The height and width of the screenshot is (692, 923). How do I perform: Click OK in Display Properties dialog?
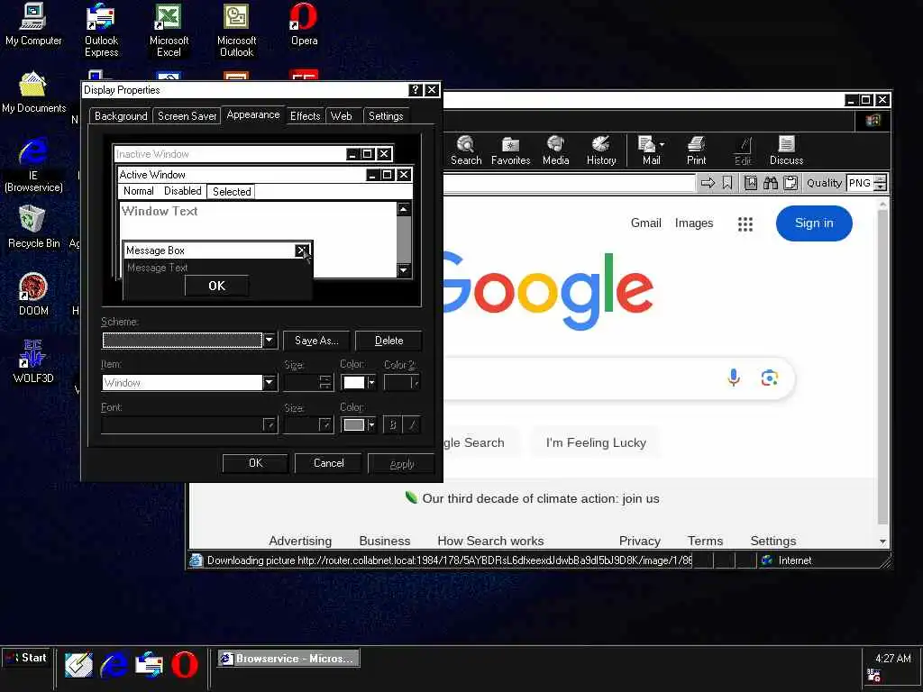click(x=255, y=463)
